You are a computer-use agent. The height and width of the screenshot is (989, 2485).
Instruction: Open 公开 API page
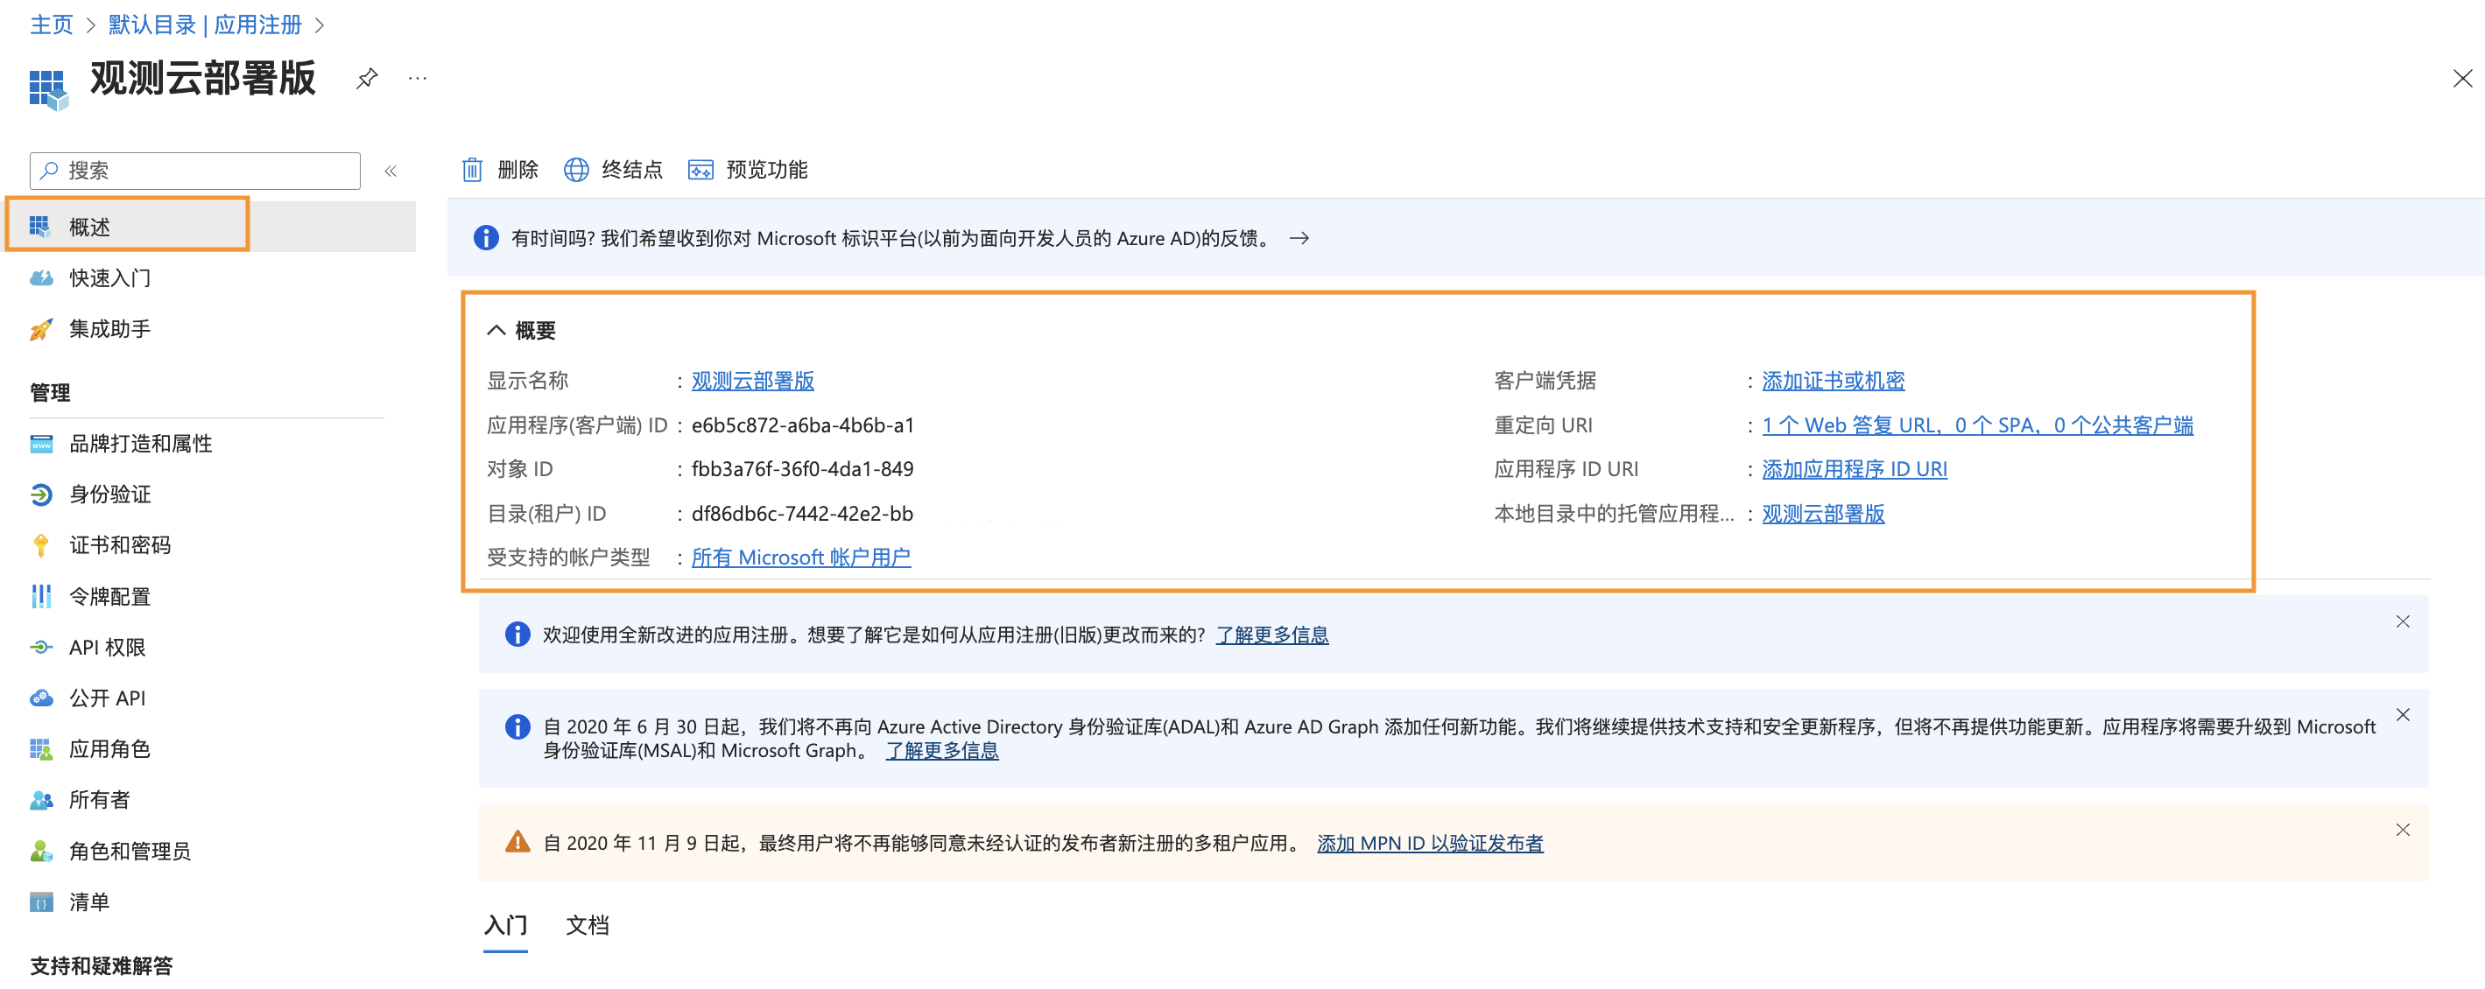[107, 698]
